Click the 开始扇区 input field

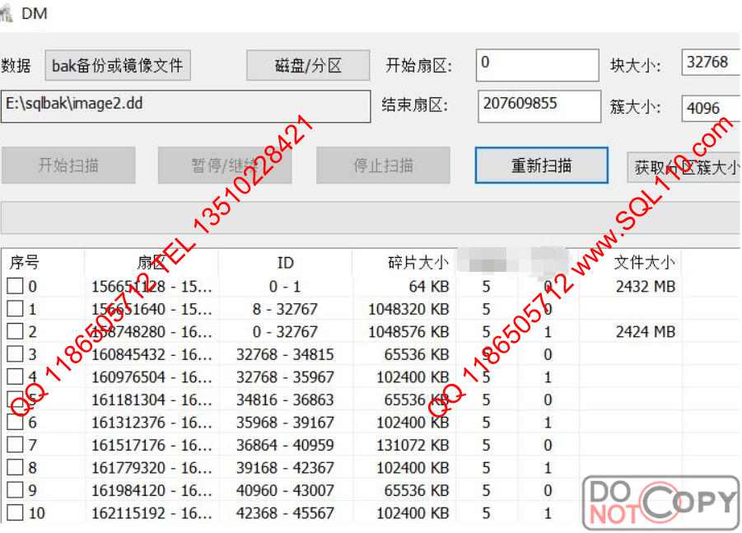[537, 66]
